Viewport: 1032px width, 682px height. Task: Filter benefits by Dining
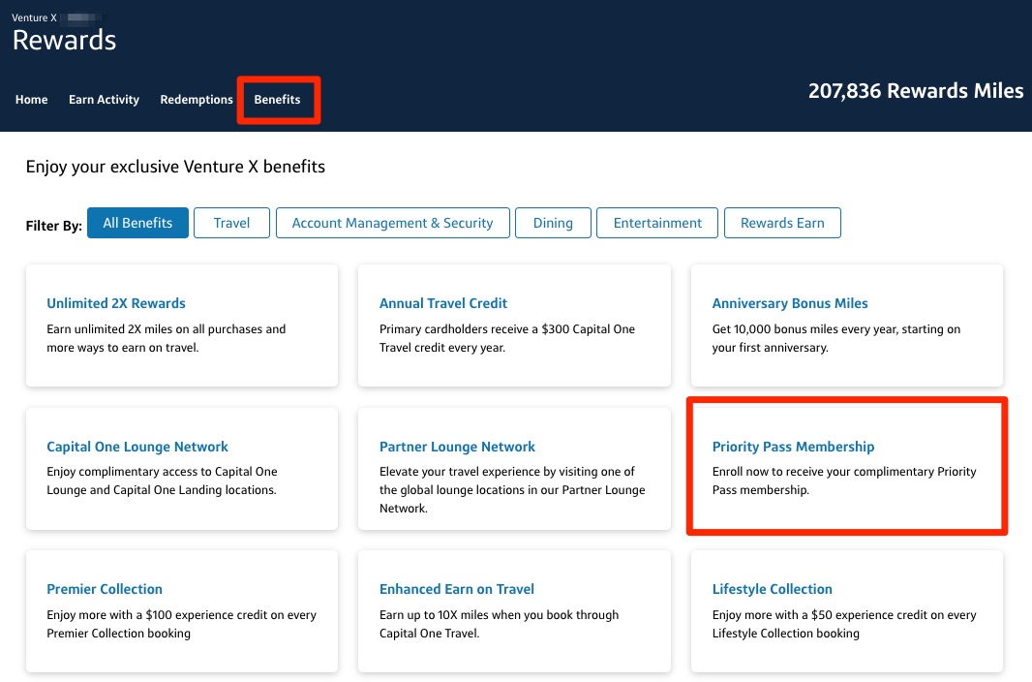tap(553, 222)
